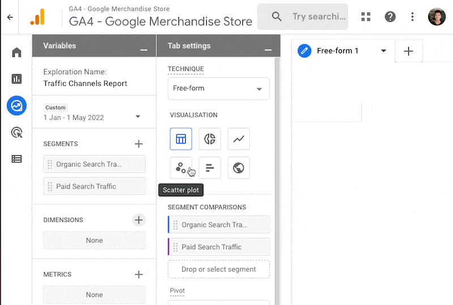Open the Google apps grid
The height and width of the screenshot is (305, 453).
(x=366, y=16)
